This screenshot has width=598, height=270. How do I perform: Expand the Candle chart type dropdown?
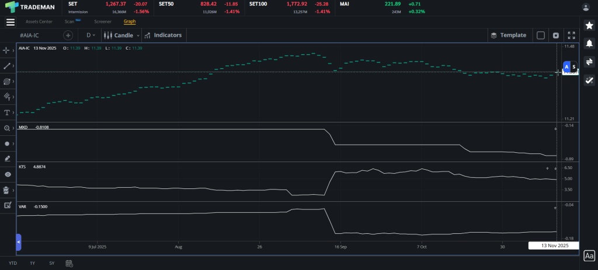121,36
